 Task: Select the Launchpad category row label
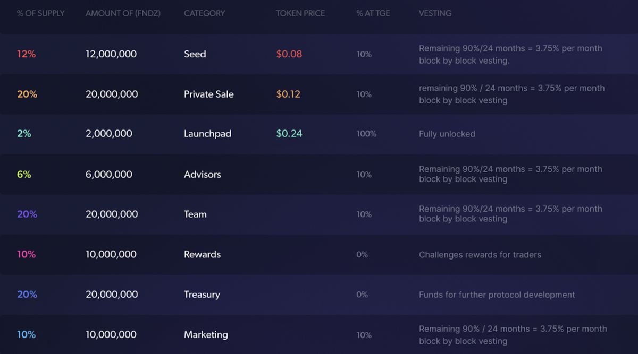click(207, 134)
